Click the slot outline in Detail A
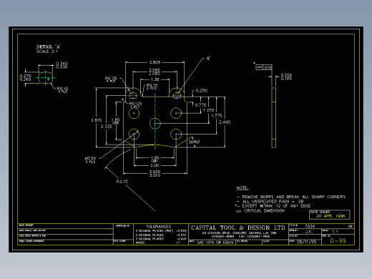Viewport: 372px width, 279px height. click(46, 78)
